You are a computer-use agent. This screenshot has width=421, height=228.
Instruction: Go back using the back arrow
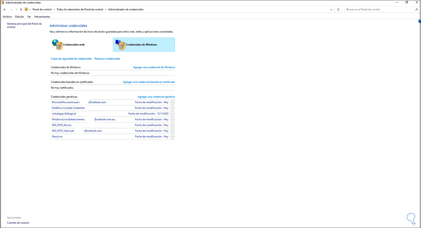(x=5, y=9)
